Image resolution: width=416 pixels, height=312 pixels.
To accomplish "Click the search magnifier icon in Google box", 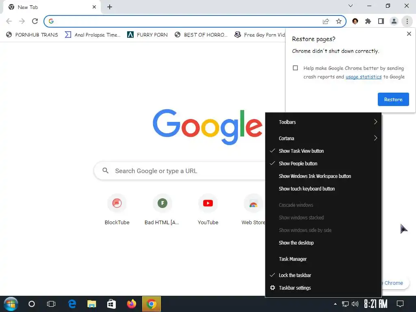I will coord(105,171).
